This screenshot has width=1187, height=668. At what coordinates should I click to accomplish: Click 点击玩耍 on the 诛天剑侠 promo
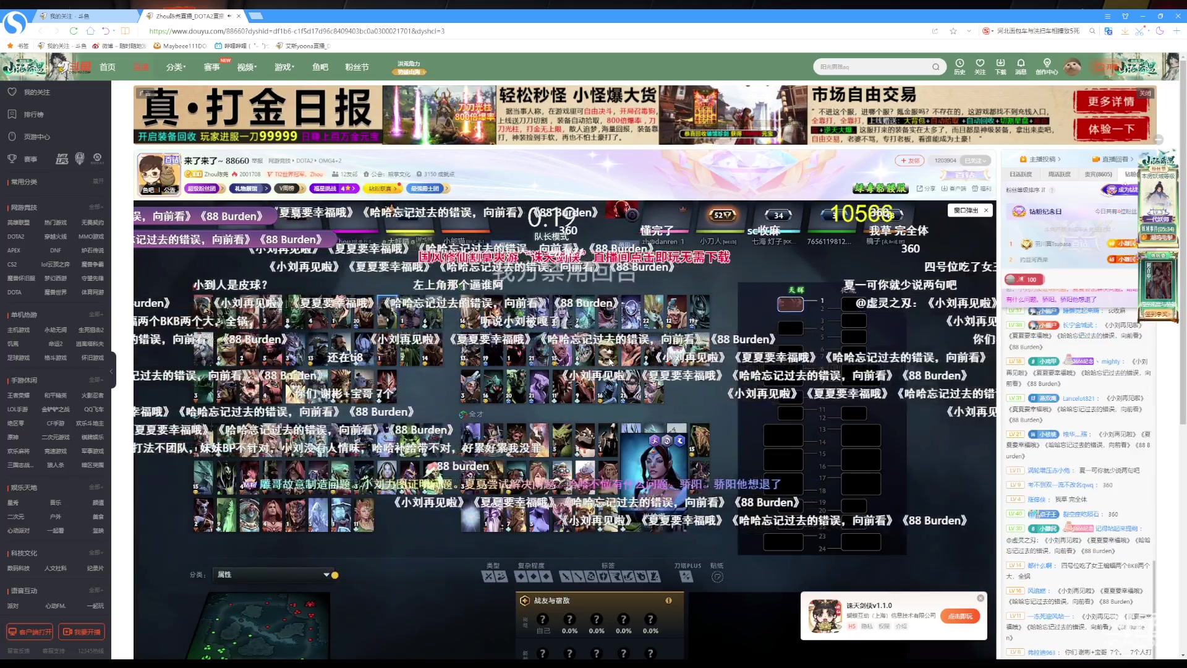tap(959, 616)
